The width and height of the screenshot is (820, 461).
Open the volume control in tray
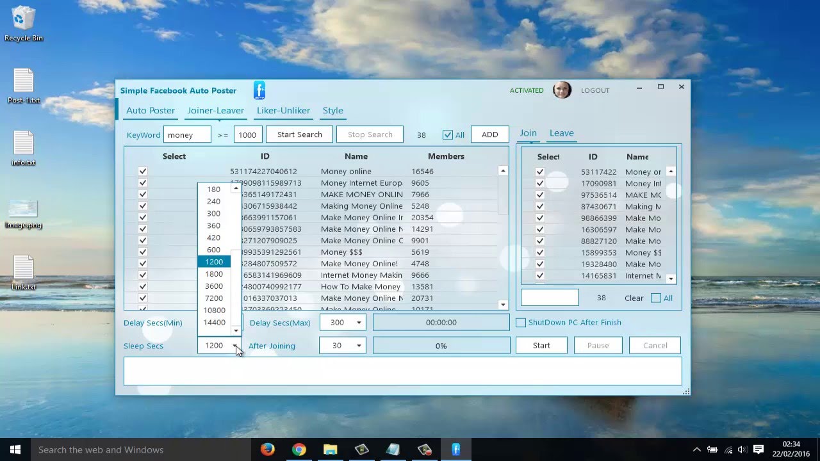click(x=743, y=449)
